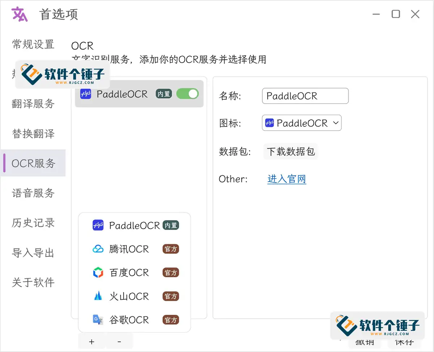Select 火山OCR from the popup menu

pyautogui.click(x=135, y=296)
